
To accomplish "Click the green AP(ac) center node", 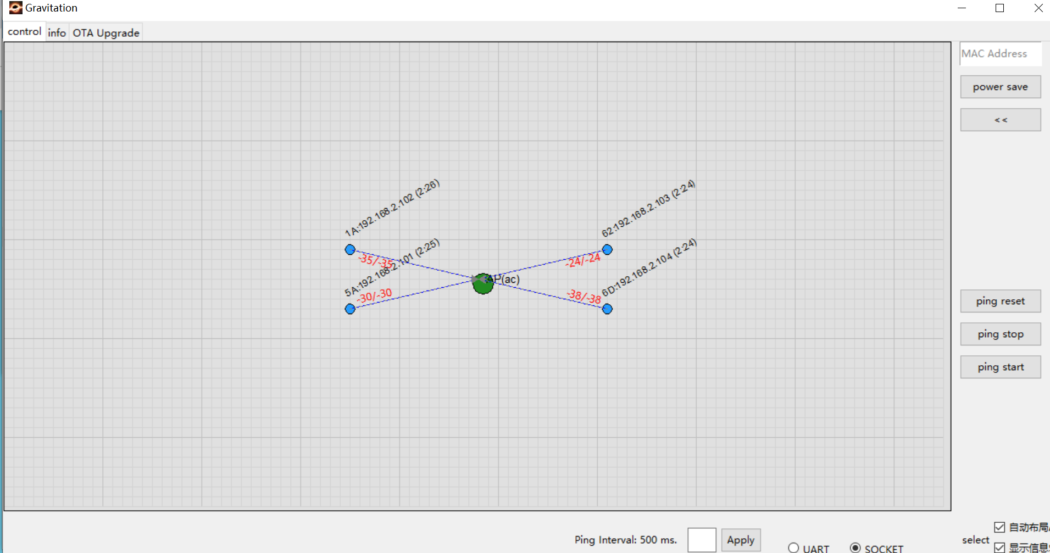I will [x=483, y=284].
